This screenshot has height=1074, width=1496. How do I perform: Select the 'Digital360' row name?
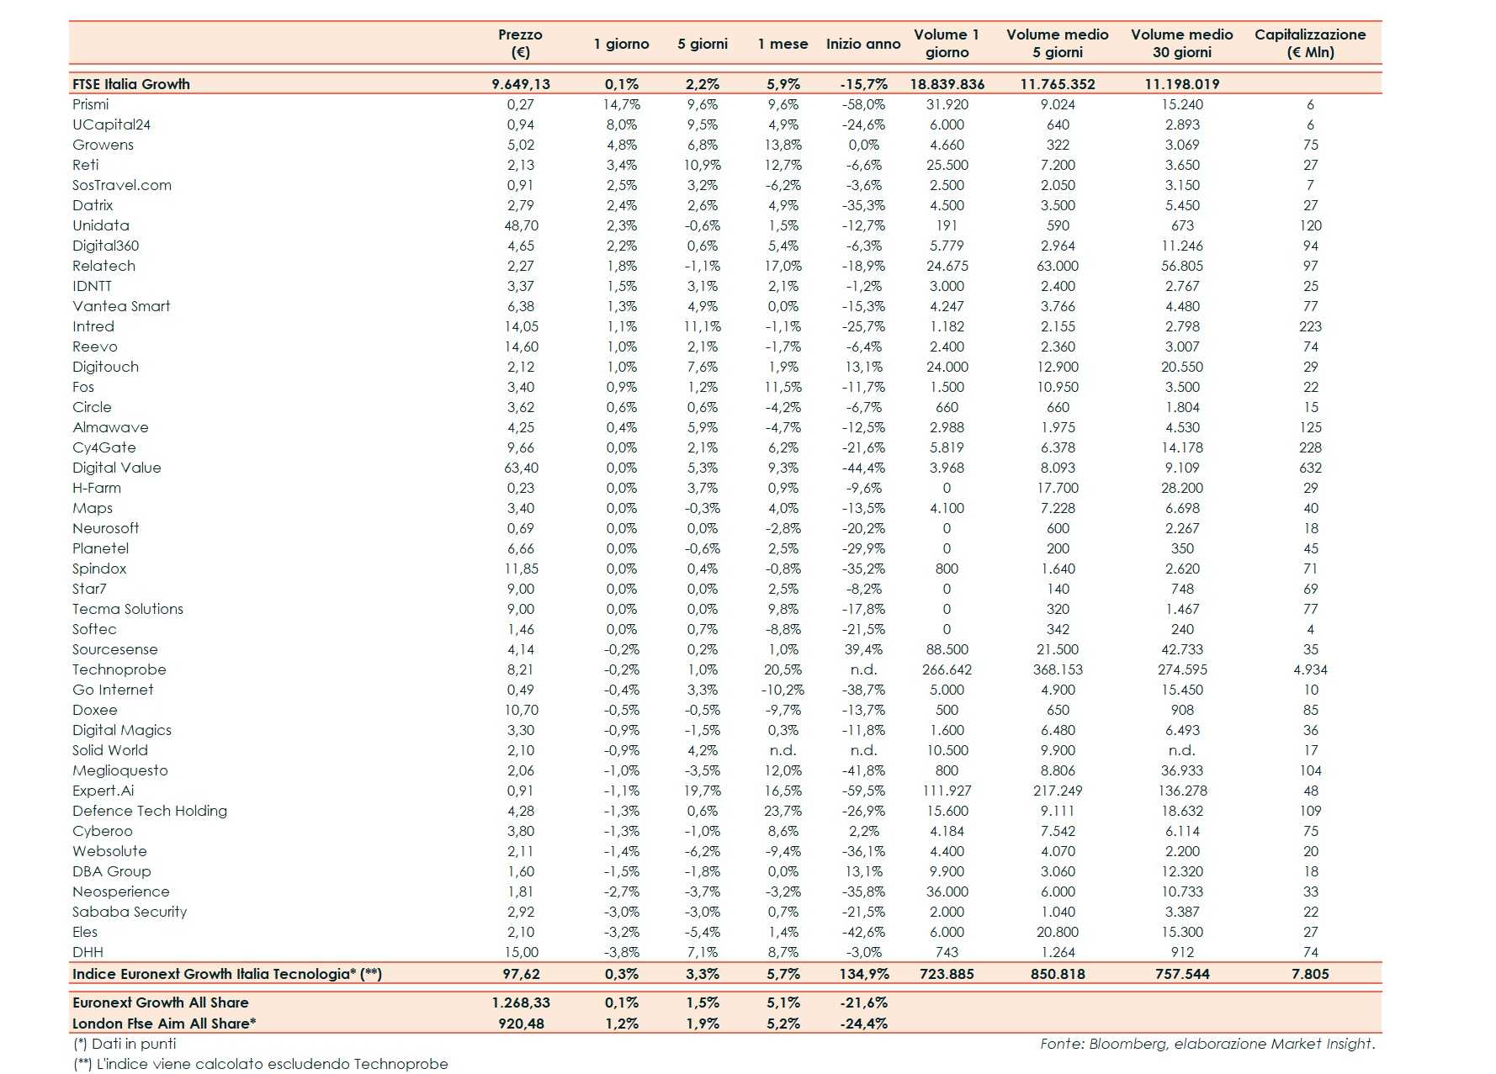(106, 246)
